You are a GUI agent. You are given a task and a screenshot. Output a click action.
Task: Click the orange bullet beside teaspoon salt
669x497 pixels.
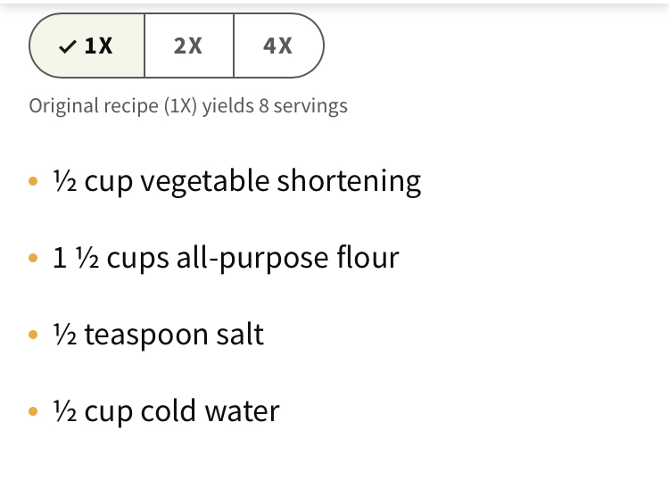33,335
